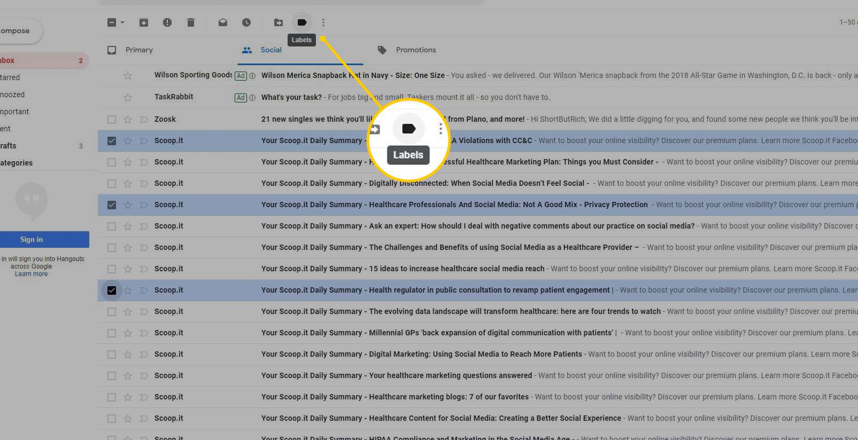The image size is (858, 440).
Task: Star the Healthcare marketing blogs email
Action: click(128, 397)
